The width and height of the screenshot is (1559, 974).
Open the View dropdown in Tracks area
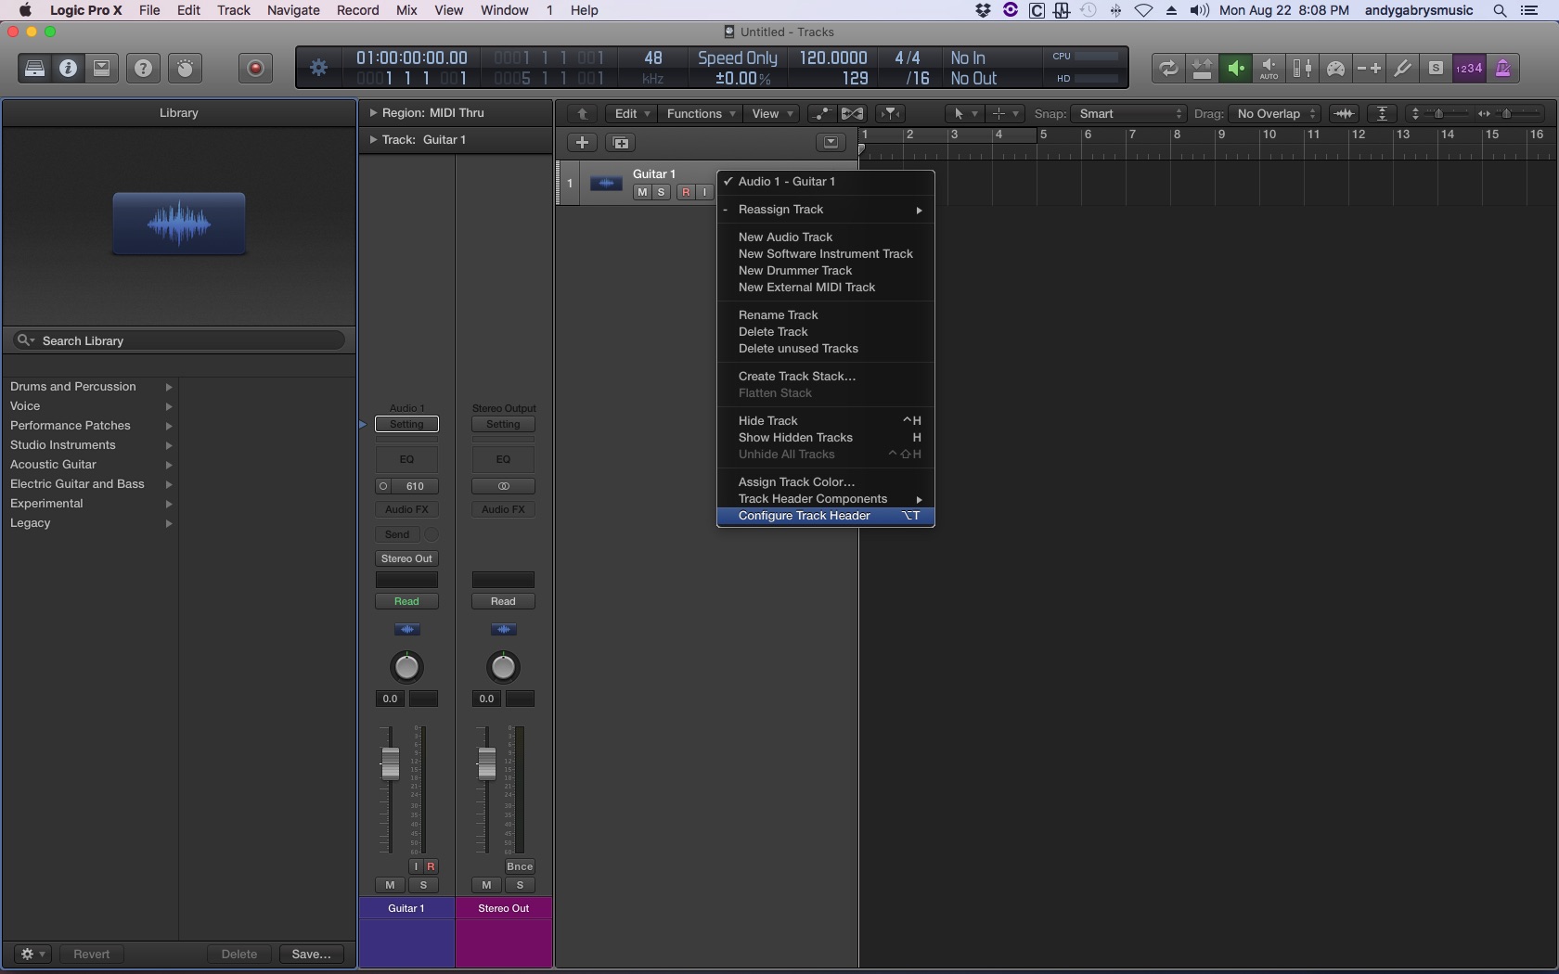(x=771, y=113)
